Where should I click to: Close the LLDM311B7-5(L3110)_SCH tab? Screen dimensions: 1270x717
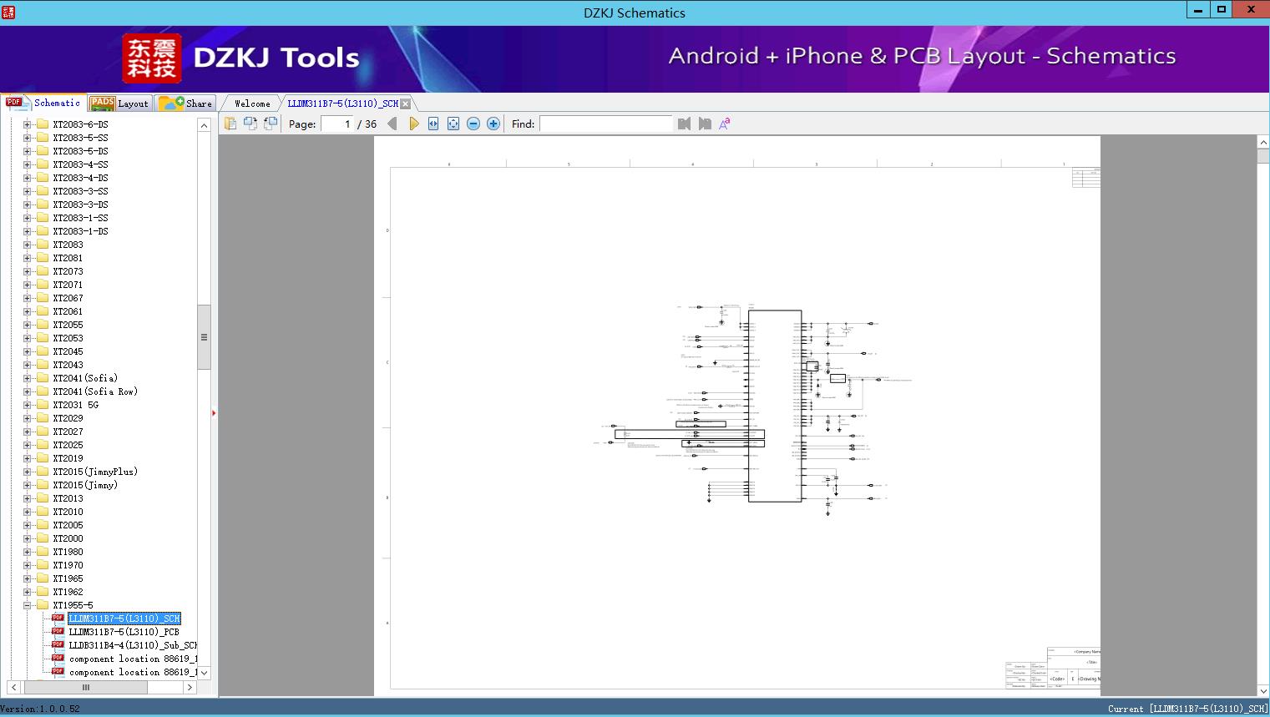(x=406, y=104)
